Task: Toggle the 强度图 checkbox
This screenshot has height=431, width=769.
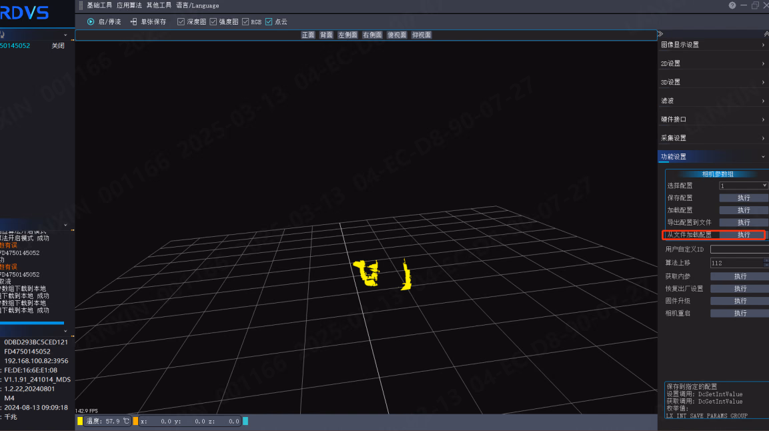Action: click(x=213, y=21)
